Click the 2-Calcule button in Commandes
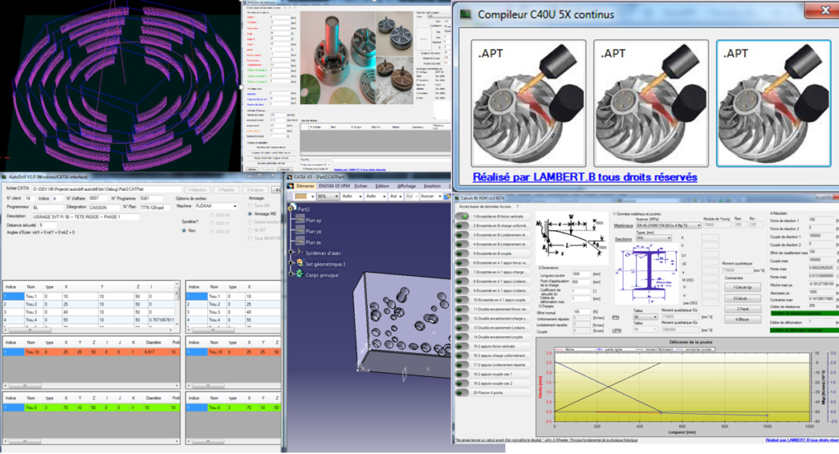The image size is (839, 454). pyautogui.click(x=741, y=298)
